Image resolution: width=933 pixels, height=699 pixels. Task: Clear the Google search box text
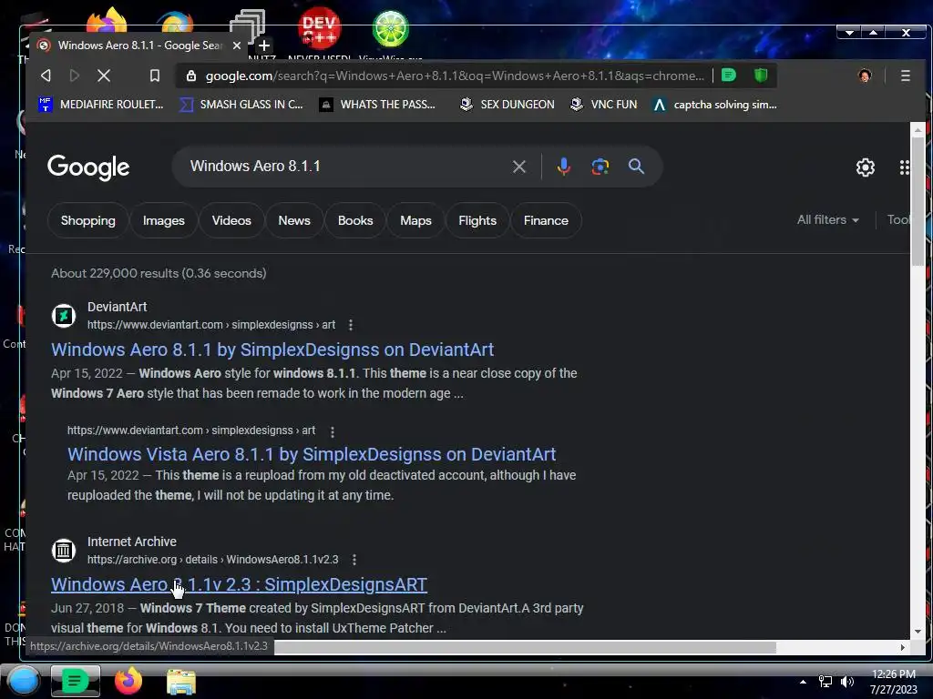[518, 167]
